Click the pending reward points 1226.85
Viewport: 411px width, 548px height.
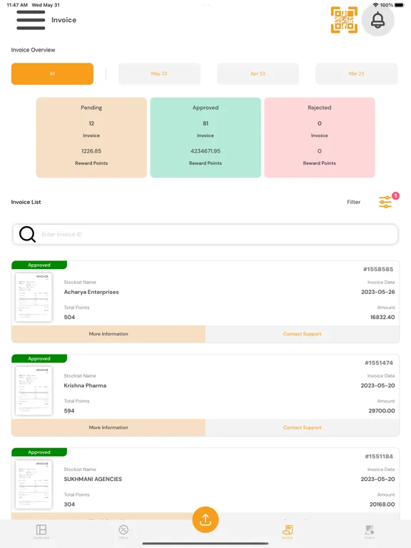[91, 151]
